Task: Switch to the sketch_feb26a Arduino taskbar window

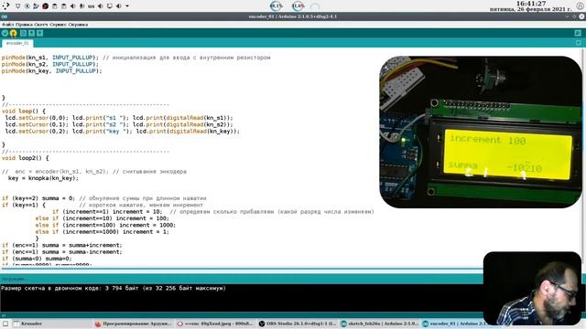Action: coord(379,324)
